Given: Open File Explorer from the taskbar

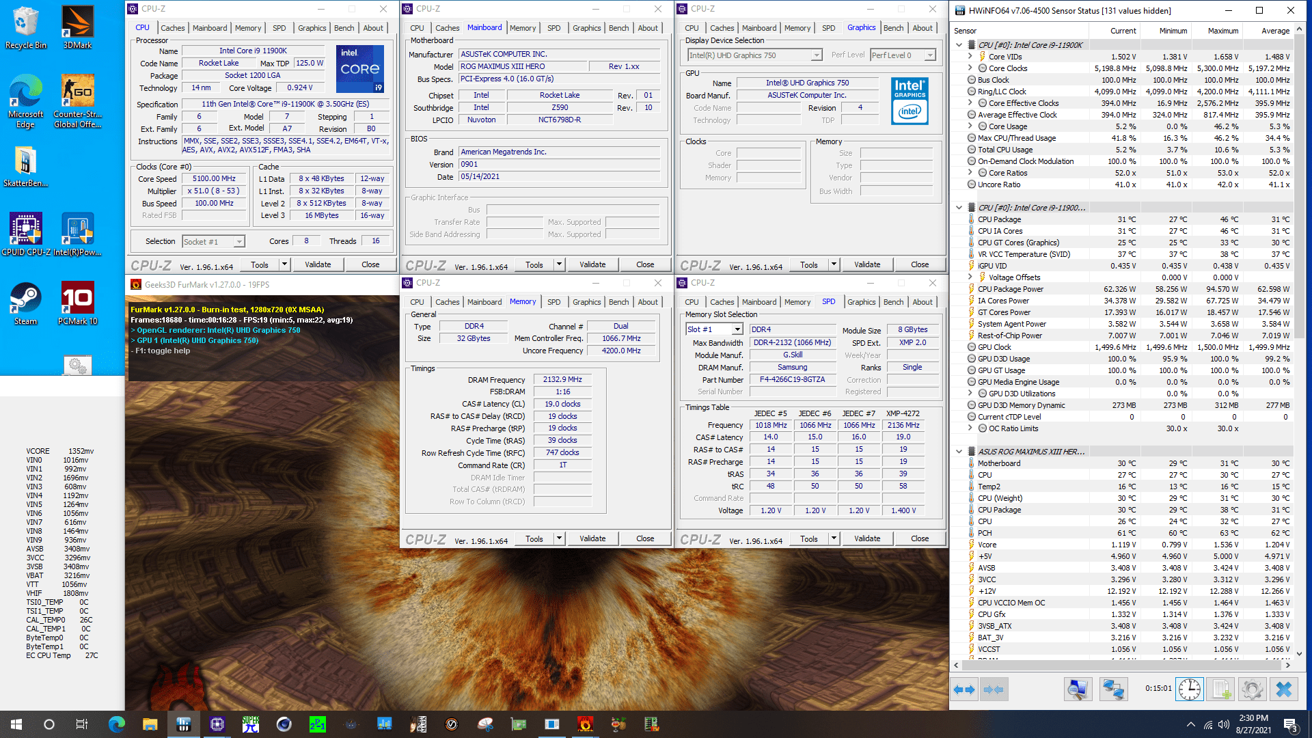Looking at the screenshot, I should coord(150,724).
